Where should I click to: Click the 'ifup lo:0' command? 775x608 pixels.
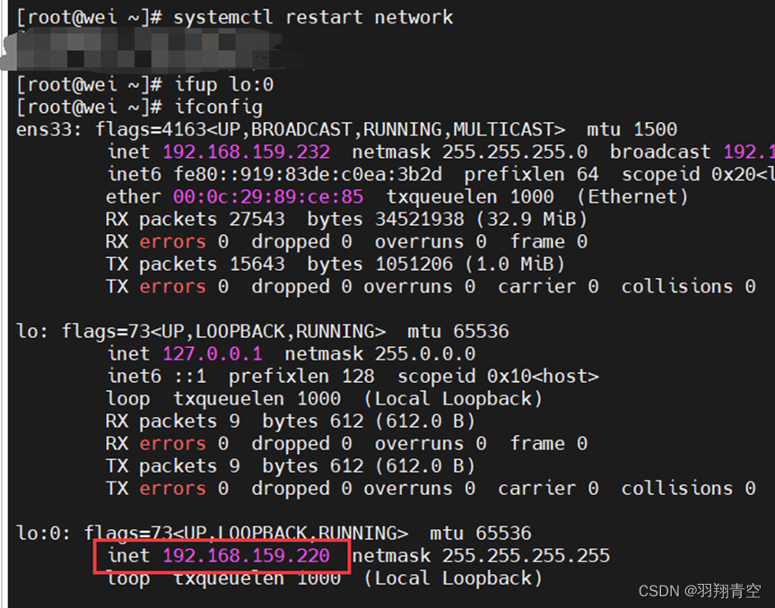[x=223, y=84]
